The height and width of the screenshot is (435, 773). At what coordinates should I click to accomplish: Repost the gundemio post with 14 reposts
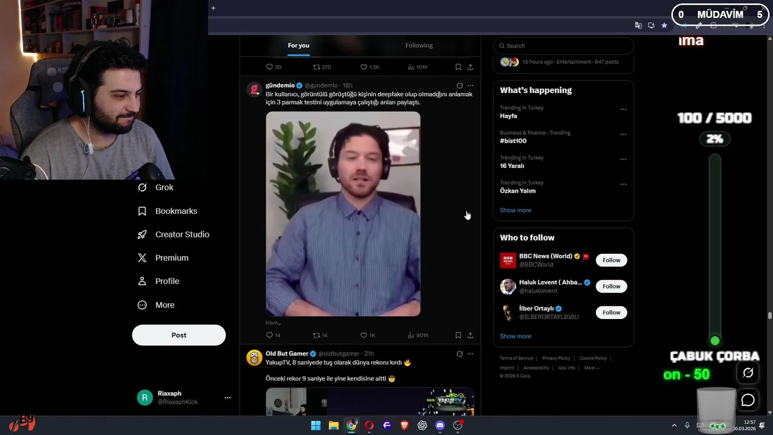click(320, 335)
